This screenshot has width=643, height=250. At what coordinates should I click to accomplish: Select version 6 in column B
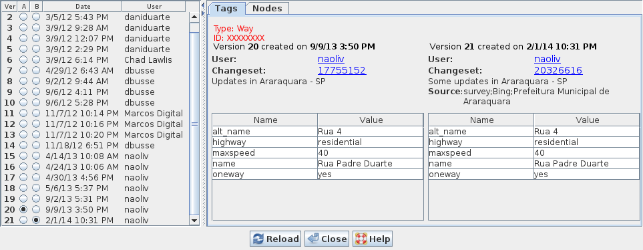[36, 60]
